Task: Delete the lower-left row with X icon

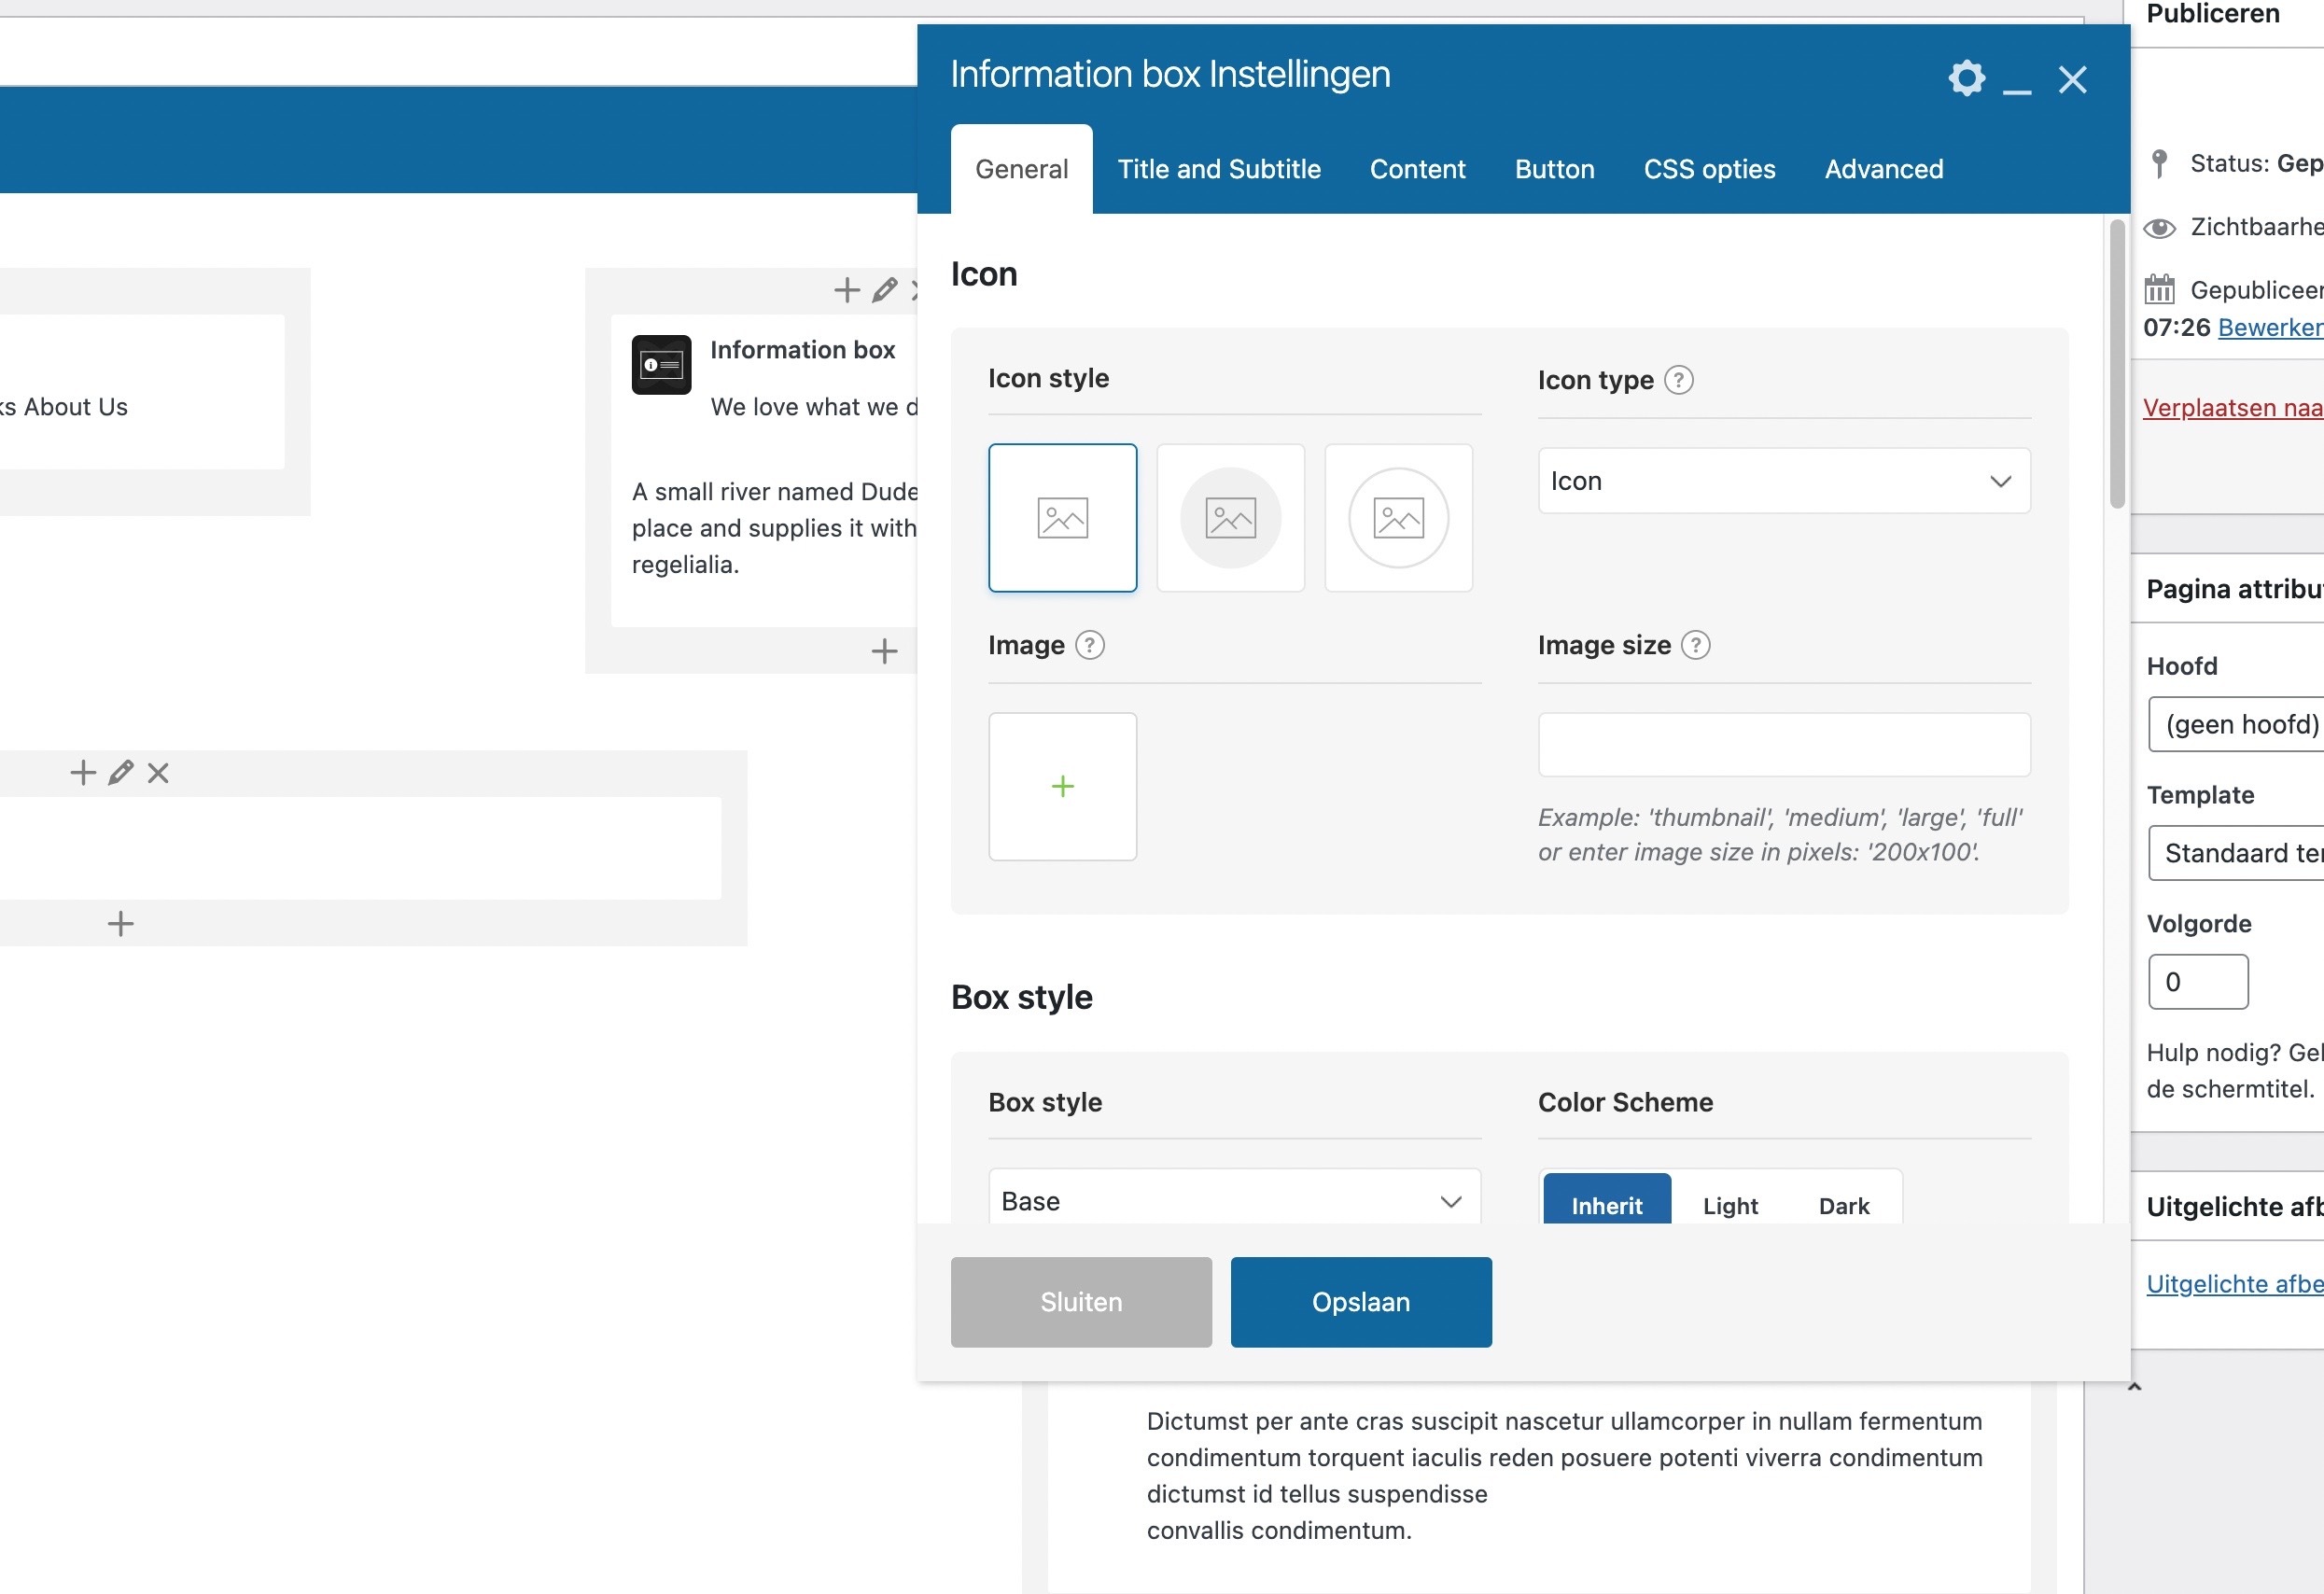Action: coord(158,773)
